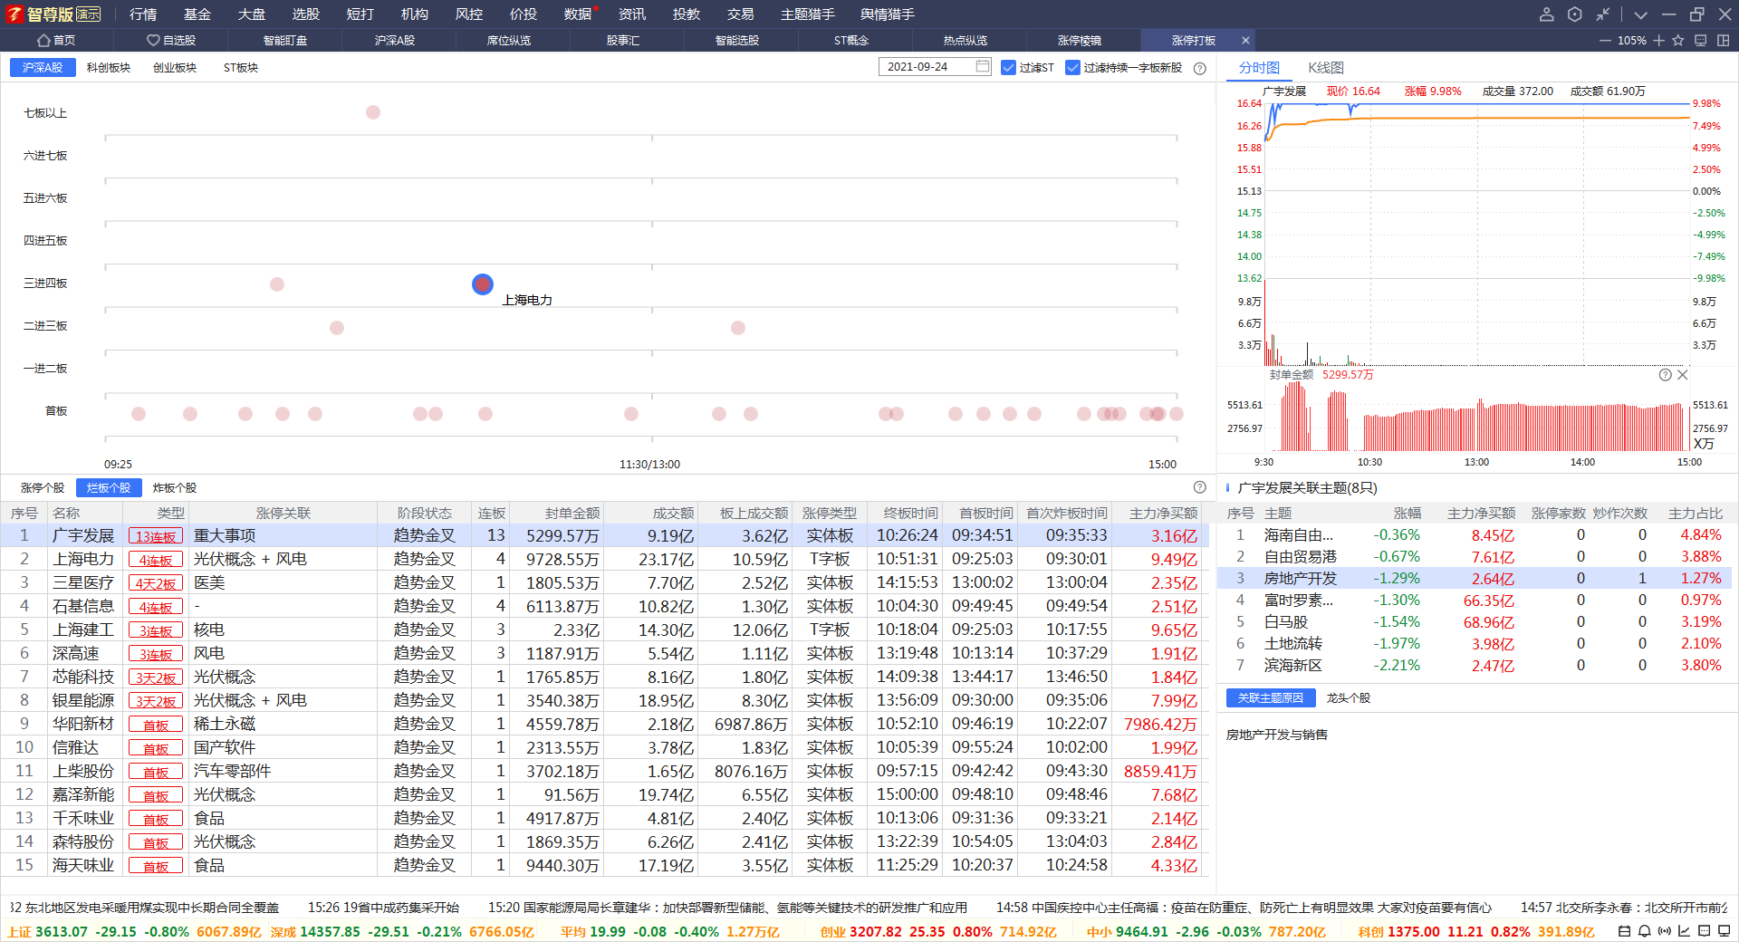Uncheck 过滤持续一字板新股 checkbox
Image resolution: width=1739 pixels, height=942 pixels.
[x=1072, y=68]
